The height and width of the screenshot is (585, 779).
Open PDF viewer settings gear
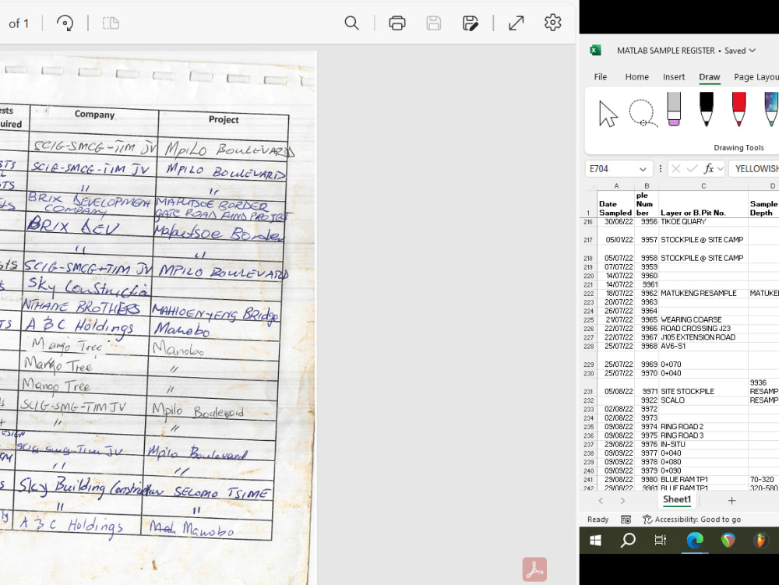click(552, 23)
